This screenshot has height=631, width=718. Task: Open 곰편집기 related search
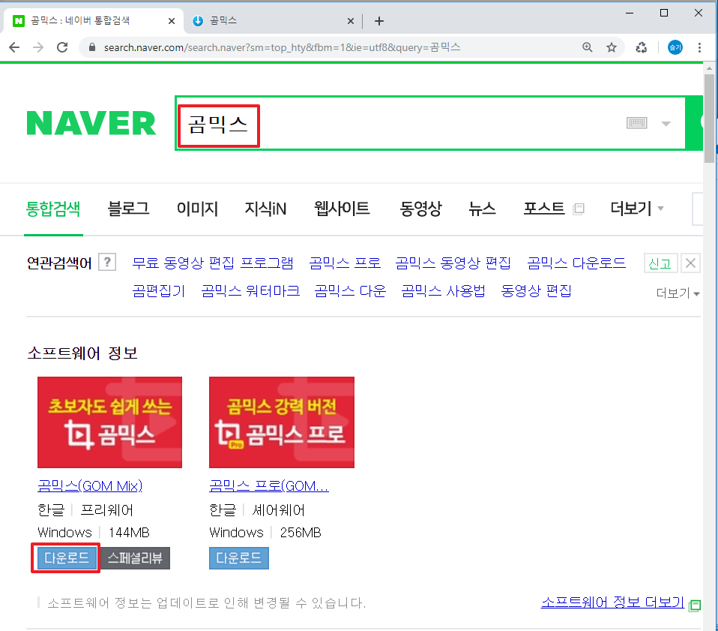click(x=158, y=291)
